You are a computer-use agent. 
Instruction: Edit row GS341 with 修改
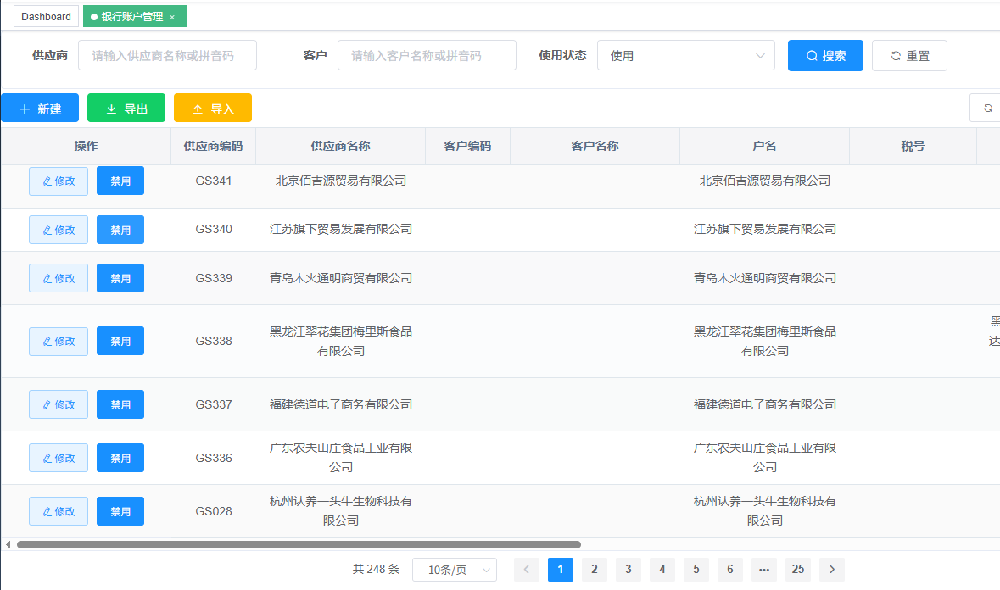59,181
